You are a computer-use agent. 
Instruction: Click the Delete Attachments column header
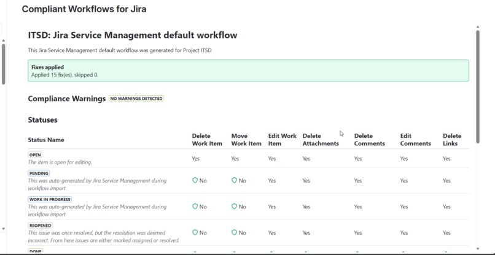click(x=321, y=140)
